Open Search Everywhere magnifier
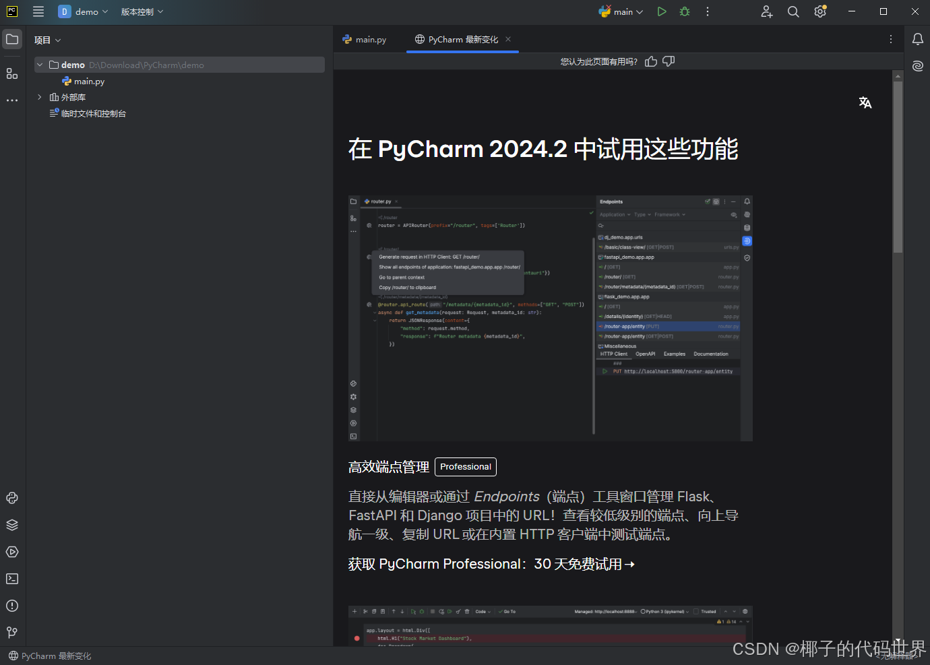 (x=793, y=11)
